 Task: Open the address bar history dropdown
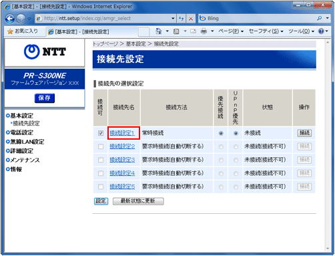click(x=173, y=19)
